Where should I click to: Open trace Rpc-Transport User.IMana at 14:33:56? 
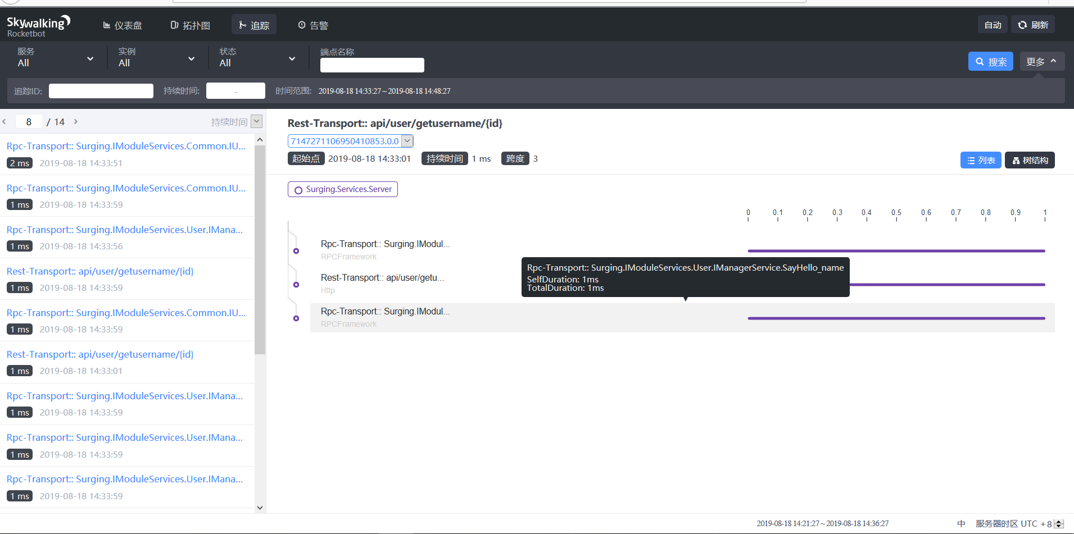[x=127, y=238]
